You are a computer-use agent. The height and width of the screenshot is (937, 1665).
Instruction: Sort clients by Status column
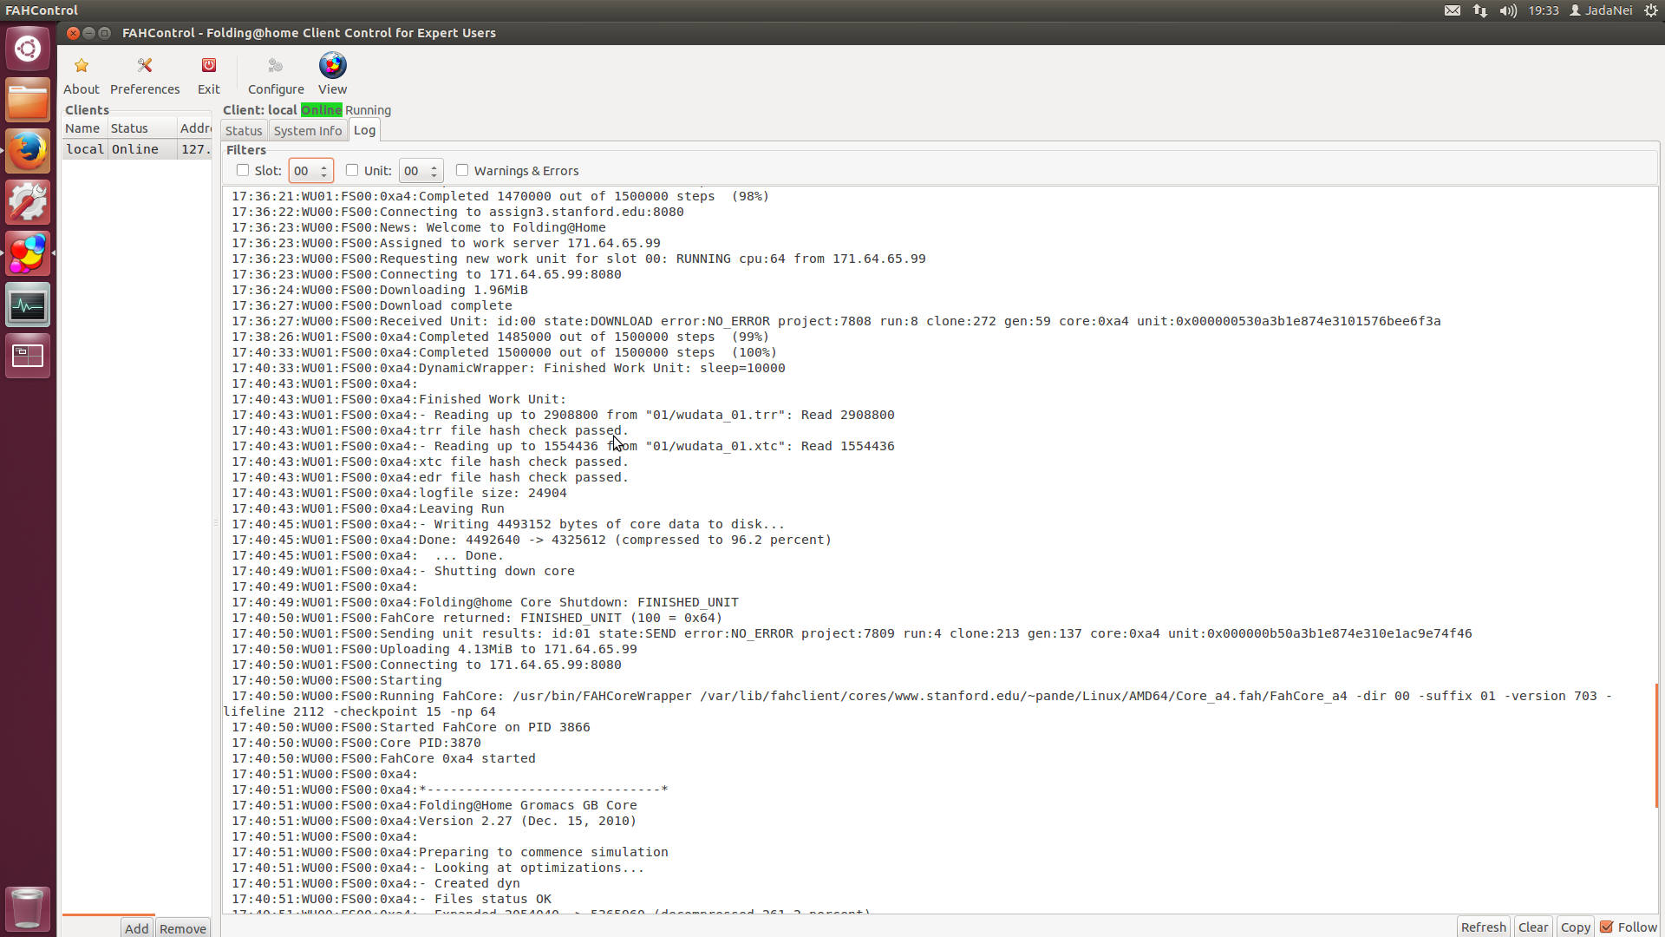point(140,128)
